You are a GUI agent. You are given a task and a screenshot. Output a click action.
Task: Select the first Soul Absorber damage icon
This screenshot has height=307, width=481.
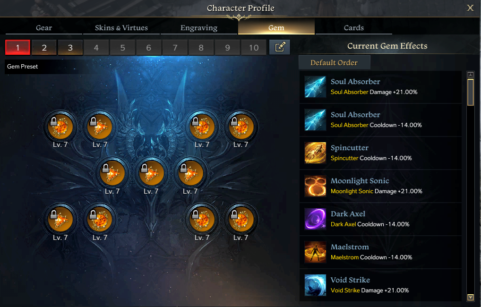[315, 86]
